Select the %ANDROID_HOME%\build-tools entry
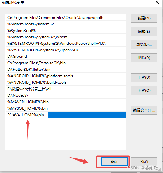Viewport: 163px width, 173px height. (x=66, y=82)
